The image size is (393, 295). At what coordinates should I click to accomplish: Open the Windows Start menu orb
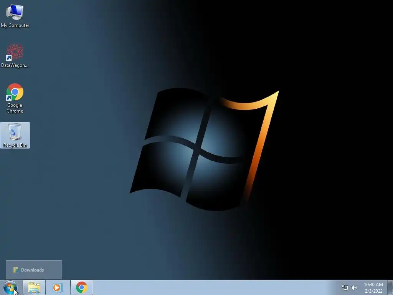coord(10,287)
